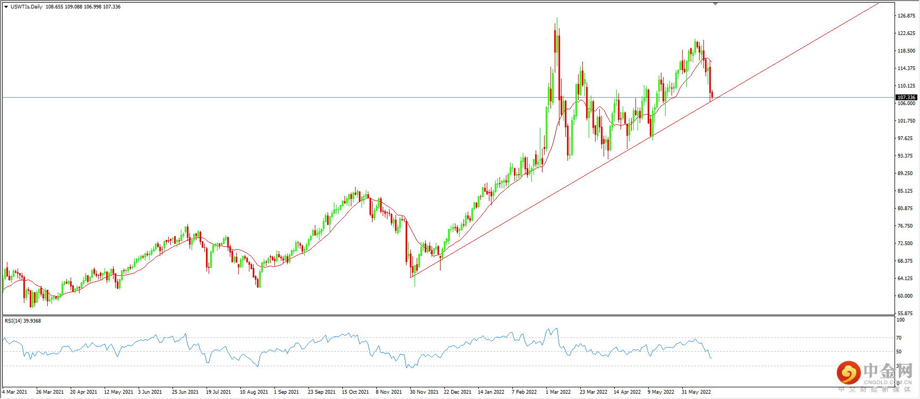This screenshot has width=920, height=399.
Task: Click the 30 Nov 2021 date label
Action: point(424,392)
